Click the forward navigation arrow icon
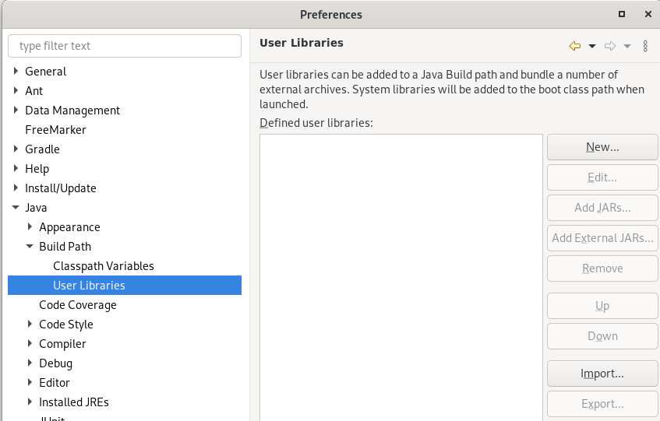This screenshot has height=421, width=660. [610, 46]
